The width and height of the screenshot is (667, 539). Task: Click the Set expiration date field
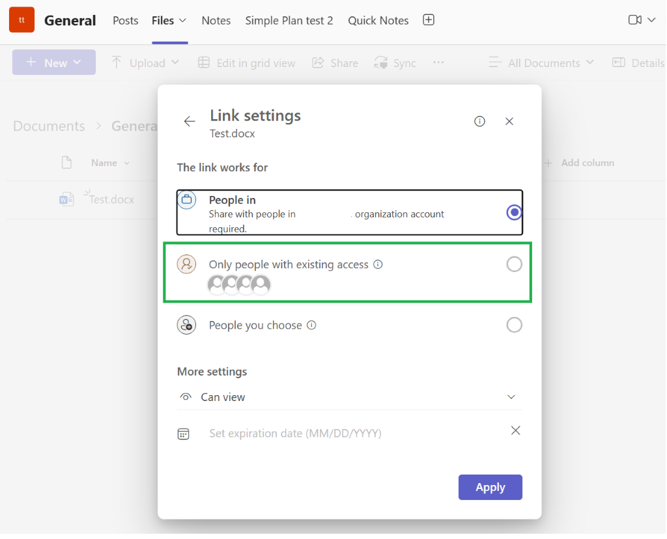click(x=295, y=434)
